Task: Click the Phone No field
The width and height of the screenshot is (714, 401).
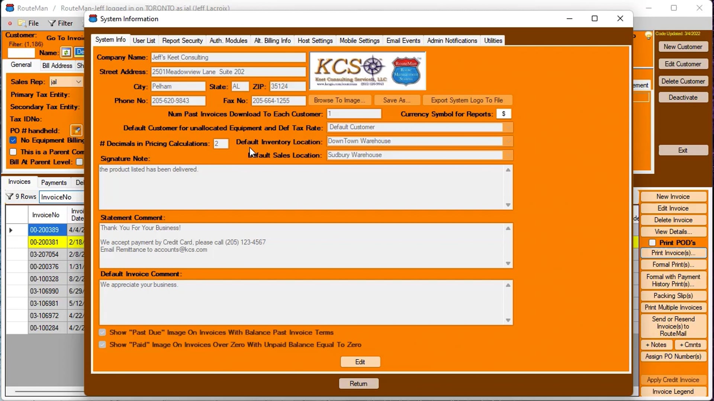Action: [x=178, y=101]
